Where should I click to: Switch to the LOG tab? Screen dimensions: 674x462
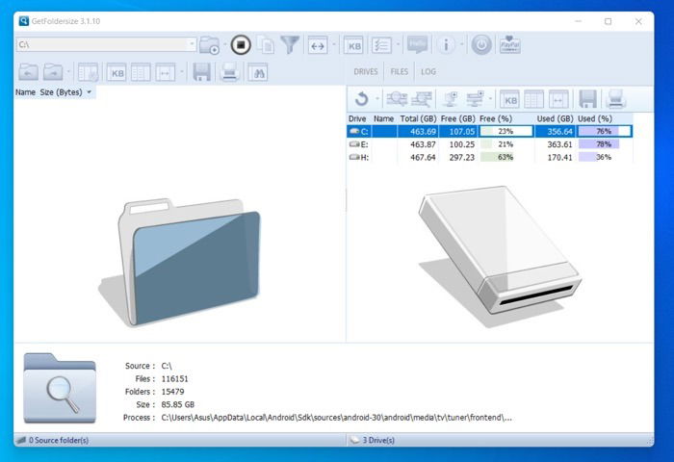pyautogui.click(x=428, y=72)
